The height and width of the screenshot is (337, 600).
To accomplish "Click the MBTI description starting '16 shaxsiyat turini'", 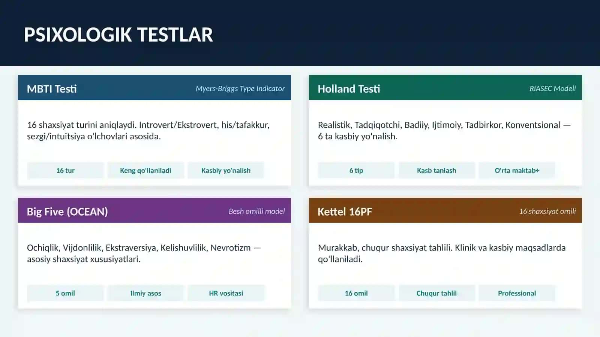I will (x=148, y=130).
